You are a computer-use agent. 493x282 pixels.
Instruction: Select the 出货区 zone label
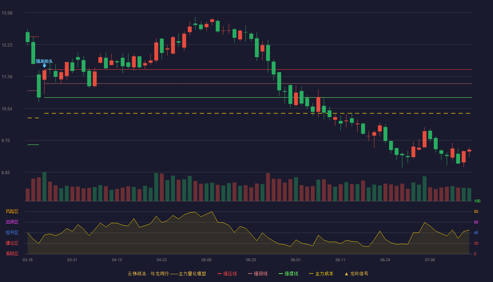pyautogui.click(x=12, y=222)
